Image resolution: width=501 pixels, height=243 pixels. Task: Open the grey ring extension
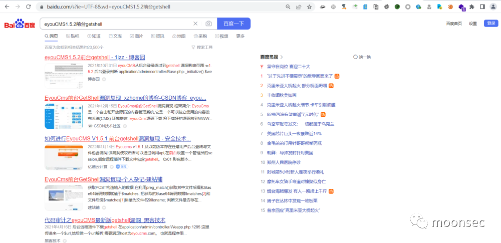(408, 7)
